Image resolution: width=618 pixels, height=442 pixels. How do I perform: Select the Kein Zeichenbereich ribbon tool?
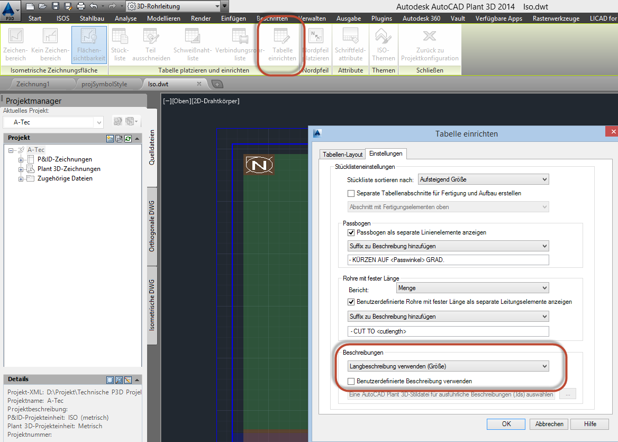tap(50, 45)
